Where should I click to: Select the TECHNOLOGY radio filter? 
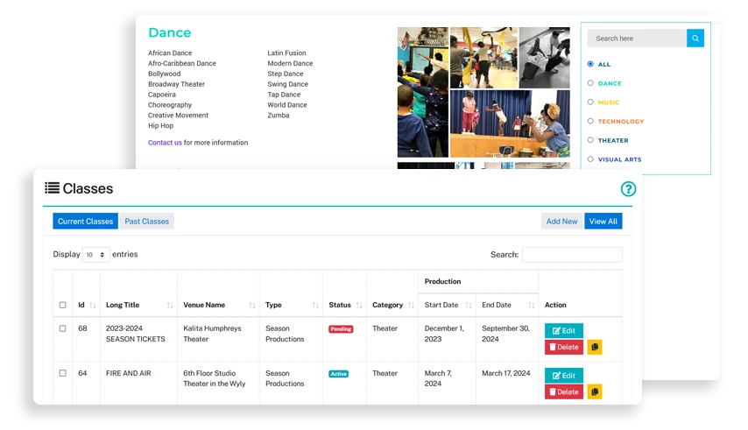[590, 121]
